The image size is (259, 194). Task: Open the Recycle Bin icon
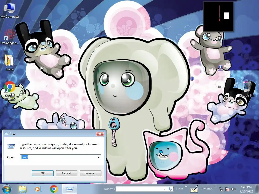click(246, 89)
